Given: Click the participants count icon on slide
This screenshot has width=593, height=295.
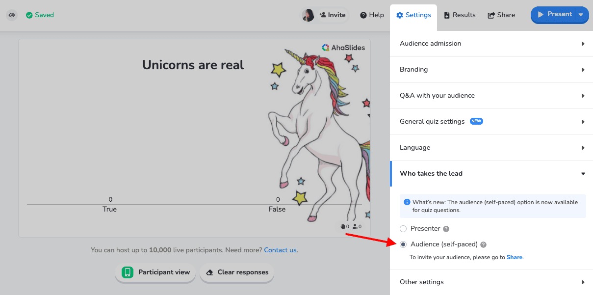Looking at the screenshot, I should (355, 227).
